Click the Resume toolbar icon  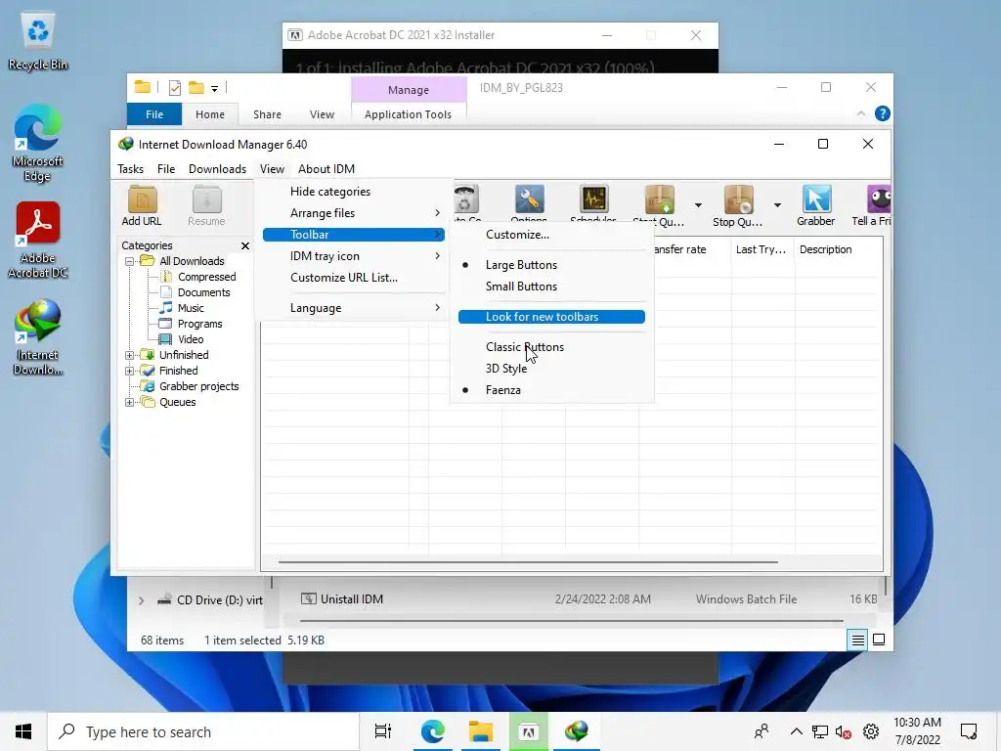206,205
